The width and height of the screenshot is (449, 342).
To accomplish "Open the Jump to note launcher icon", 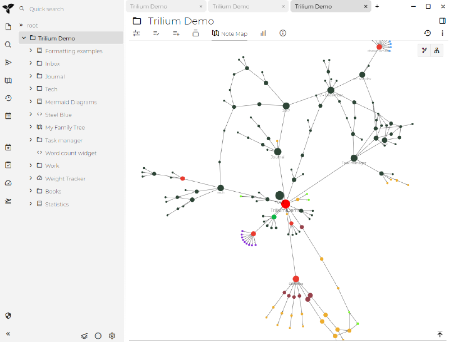I will click(x=8, y=62).
